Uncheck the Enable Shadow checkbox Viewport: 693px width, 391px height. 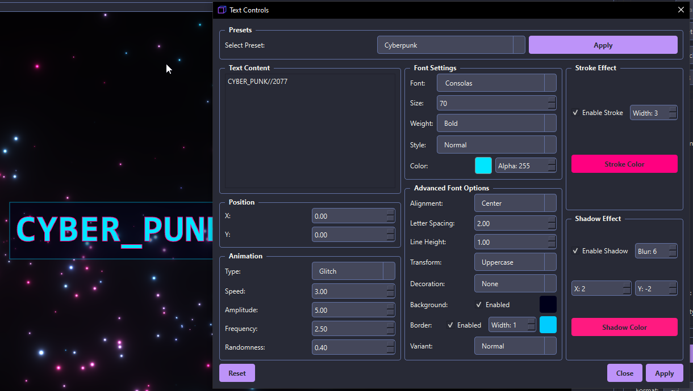576,251
